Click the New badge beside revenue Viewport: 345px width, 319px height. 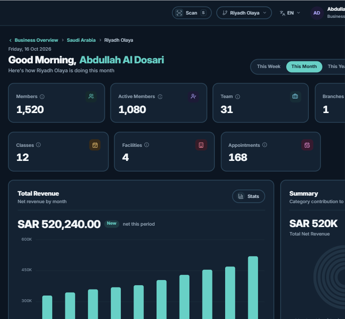click(x=111, y=223)
